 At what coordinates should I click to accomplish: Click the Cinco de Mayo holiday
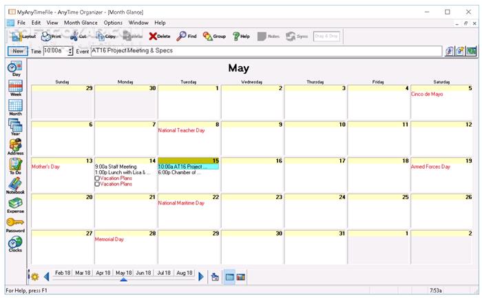tap(427, 94)
